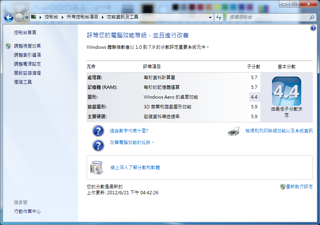
Task: Click Windows Aero 的桌面效能 description text
Action: click(171, 97)
